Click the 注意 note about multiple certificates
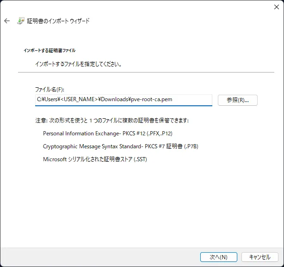 point(112,120)
